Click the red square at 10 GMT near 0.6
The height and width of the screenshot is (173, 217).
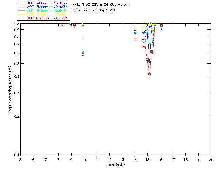tap(83, 55)
